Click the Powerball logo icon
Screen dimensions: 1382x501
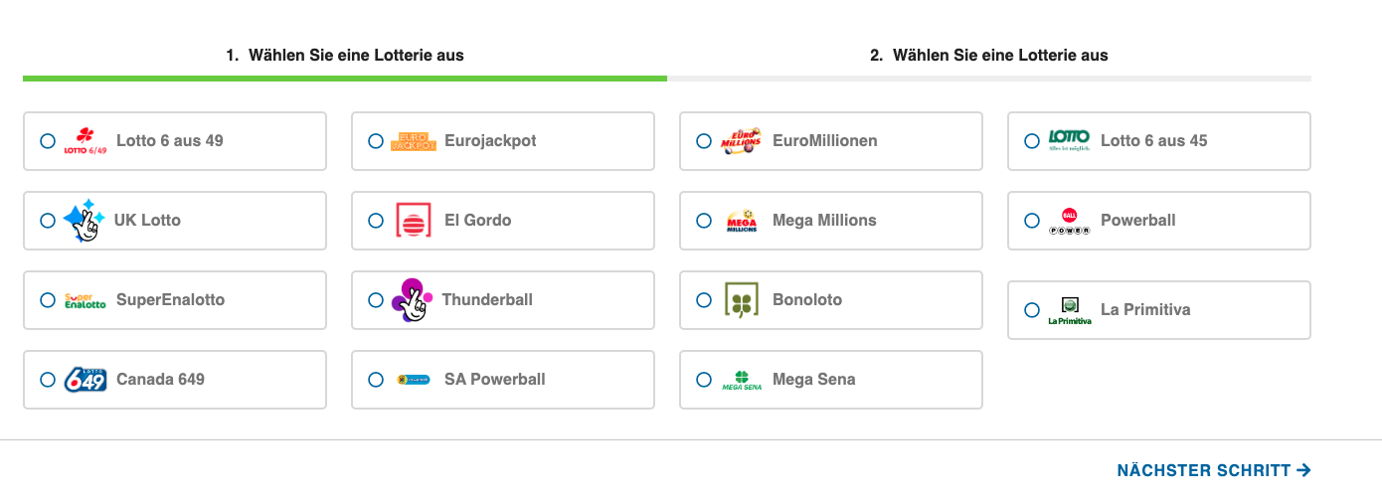(x=1069, y=221)
